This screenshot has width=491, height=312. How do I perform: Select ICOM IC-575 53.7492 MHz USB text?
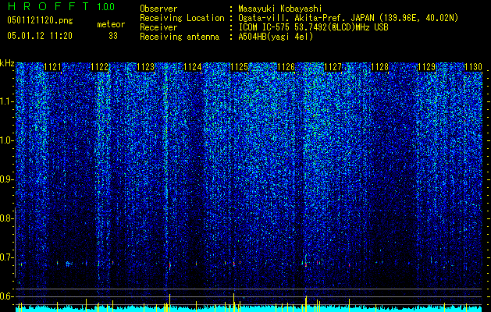tap(313, 27)
